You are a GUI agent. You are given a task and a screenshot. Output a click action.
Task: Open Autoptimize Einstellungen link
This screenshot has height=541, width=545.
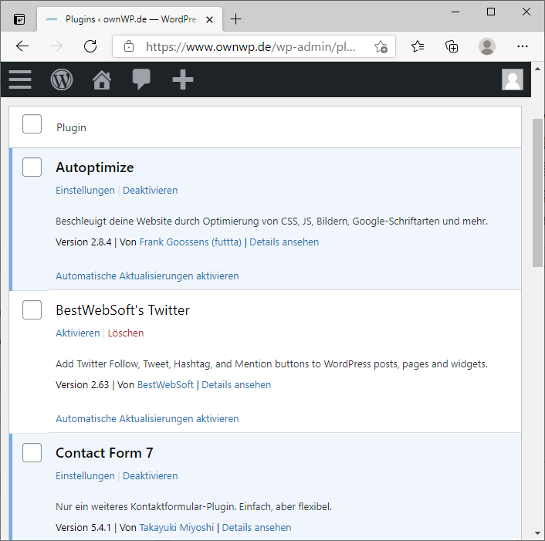(x=85, y=191)
